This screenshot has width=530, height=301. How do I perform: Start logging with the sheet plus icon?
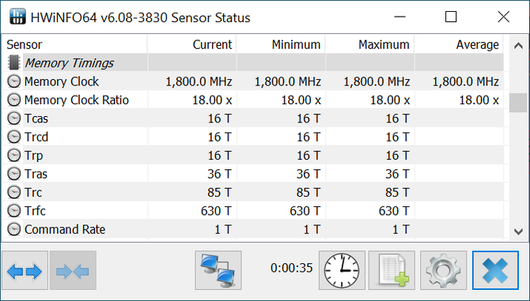pyautogui.click(x=392, y=270)
